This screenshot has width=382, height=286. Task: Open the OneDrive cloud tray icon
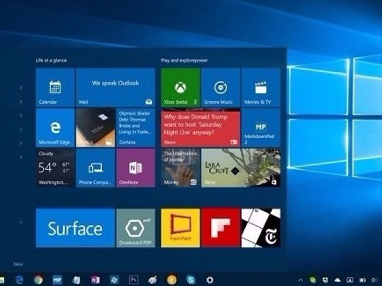click(x=338, y=280)
